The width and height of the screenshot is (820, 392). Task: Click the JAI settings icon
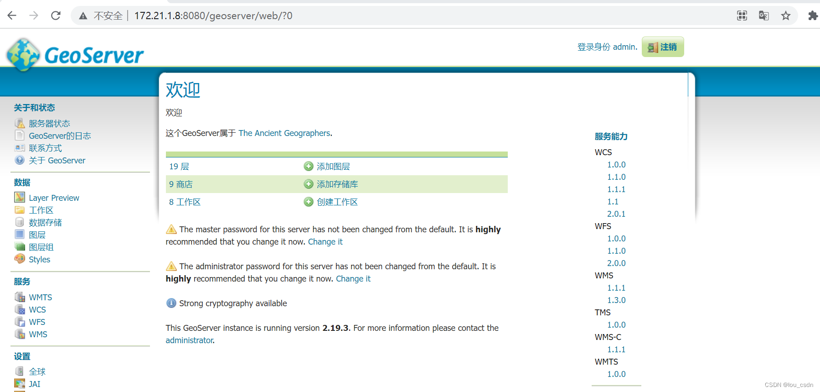click(x=20, y=384)
